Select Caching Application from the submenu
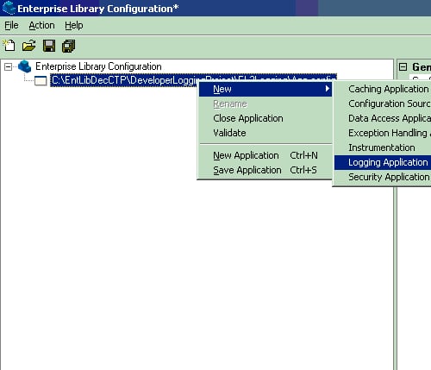The image size is (431, 370). pos(383,89)
